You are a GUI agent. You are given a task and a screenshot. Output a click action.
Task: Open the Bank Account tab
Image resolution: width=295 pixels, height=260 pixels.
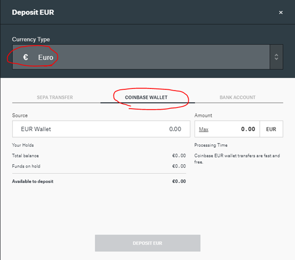tap(237, 97)
